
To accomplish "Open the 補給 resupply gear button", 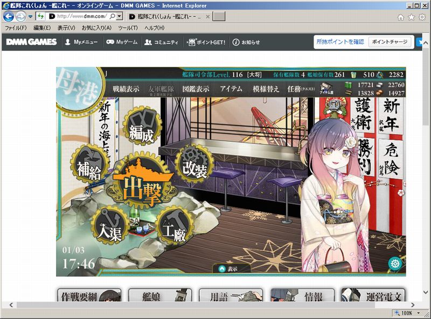I will [89, 164].
